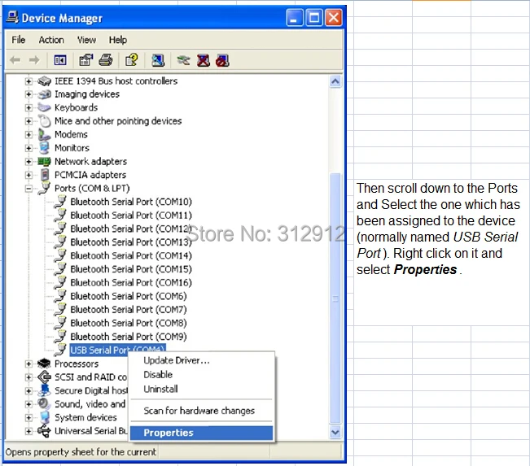This screenshot has height=466, width=530.
Task: Select Bluetooth Serial Port (COM14)
Action: point(131,256)
